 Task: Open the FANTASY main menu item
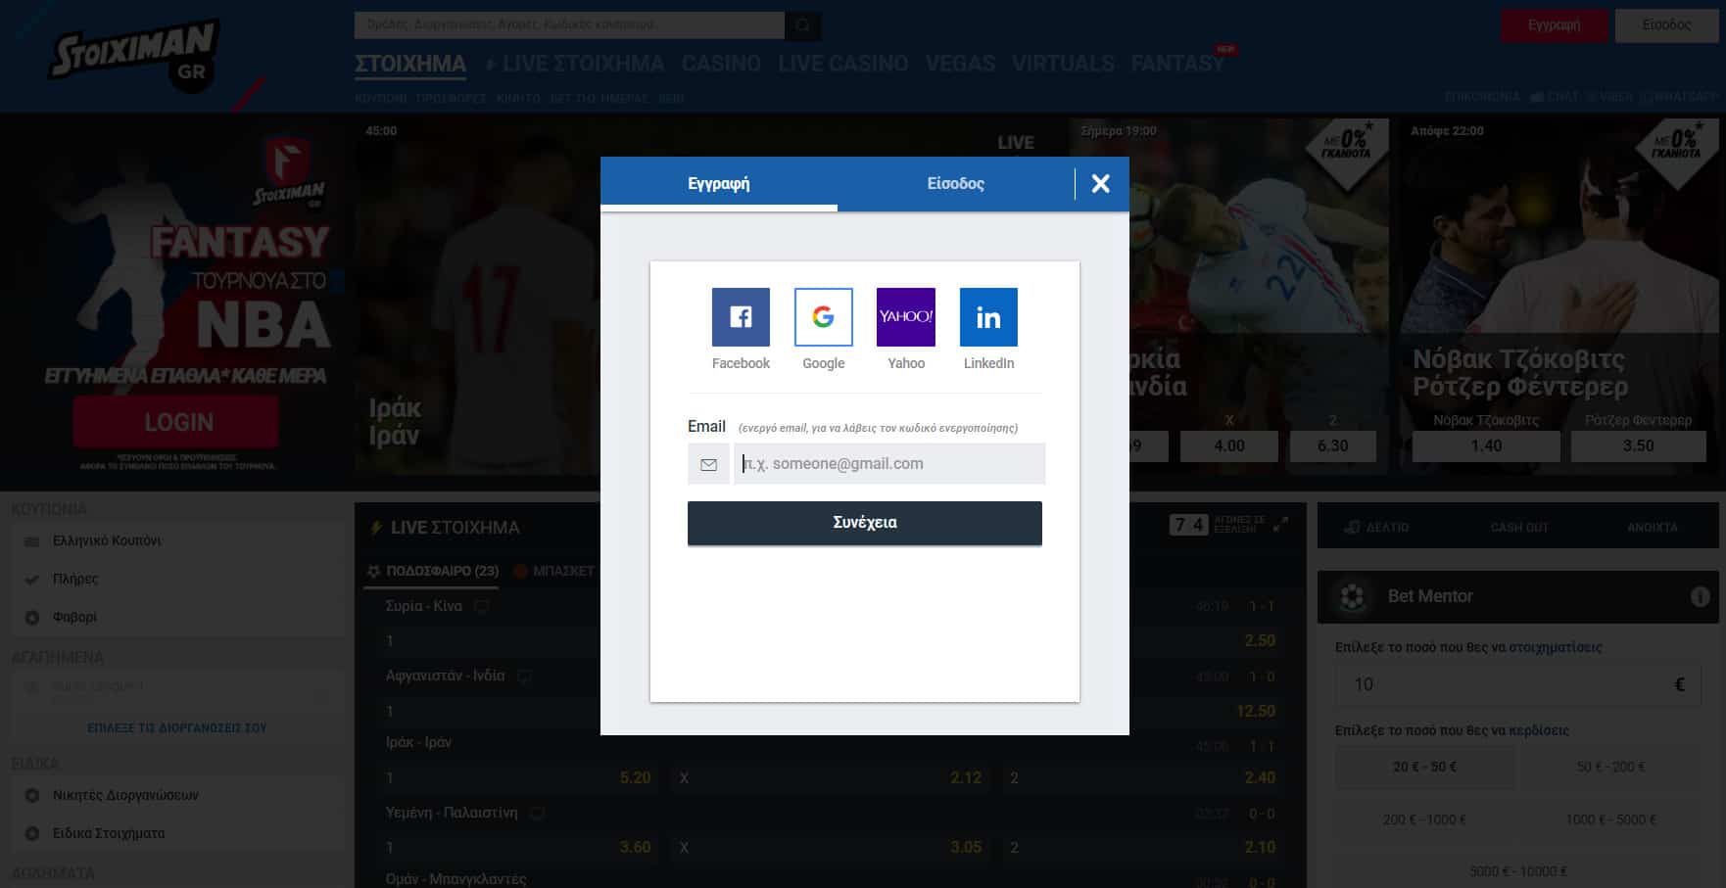[1177, 65]
